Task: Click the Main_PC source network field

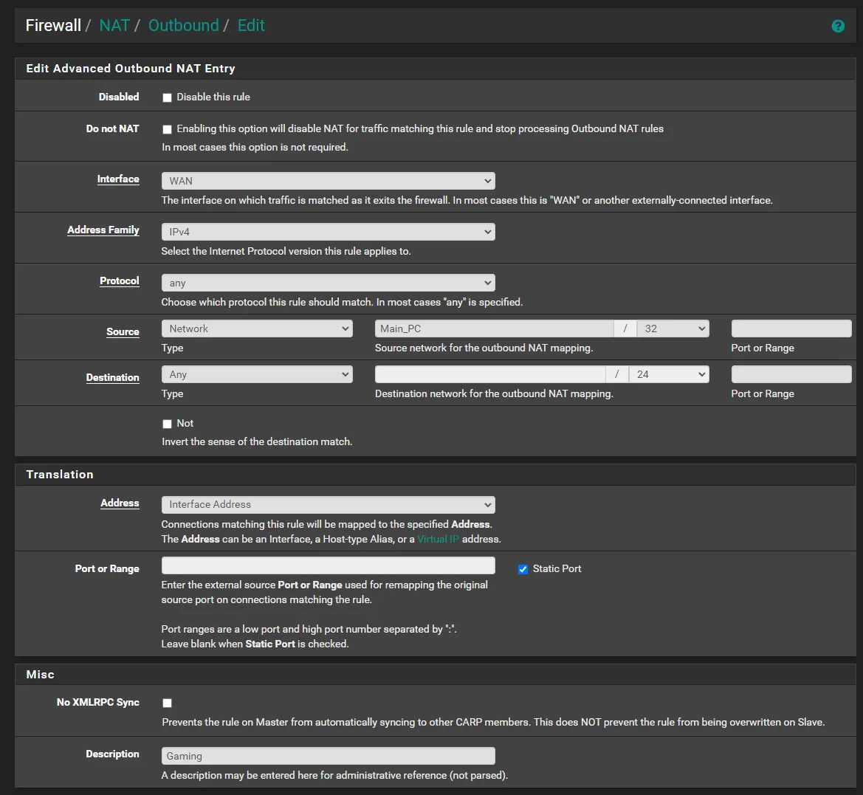Action: point(494,328)
